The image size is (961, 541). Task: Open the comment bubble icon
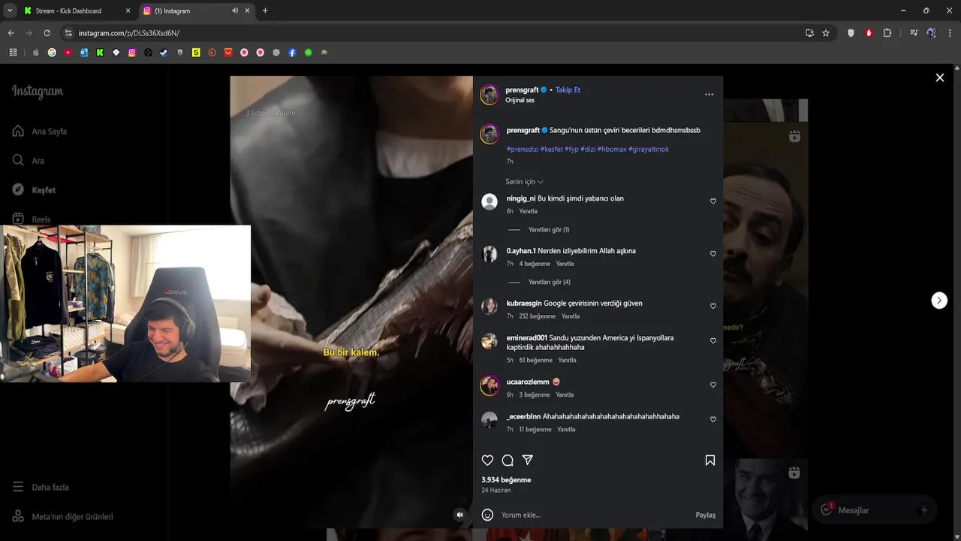coord(508,460)
